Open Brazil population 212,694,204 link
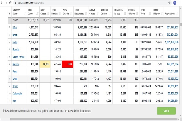This screenshot has height=121, width=182. [x=173, y=35]
